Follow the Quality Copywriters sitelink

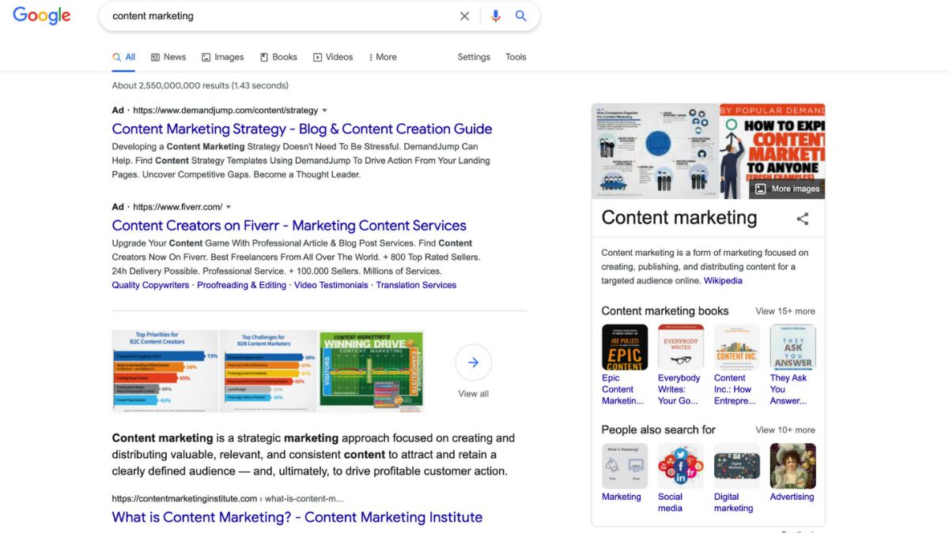[x=150, y=285]
